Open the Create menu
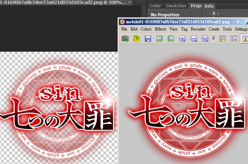 click(x=214, y=29)
